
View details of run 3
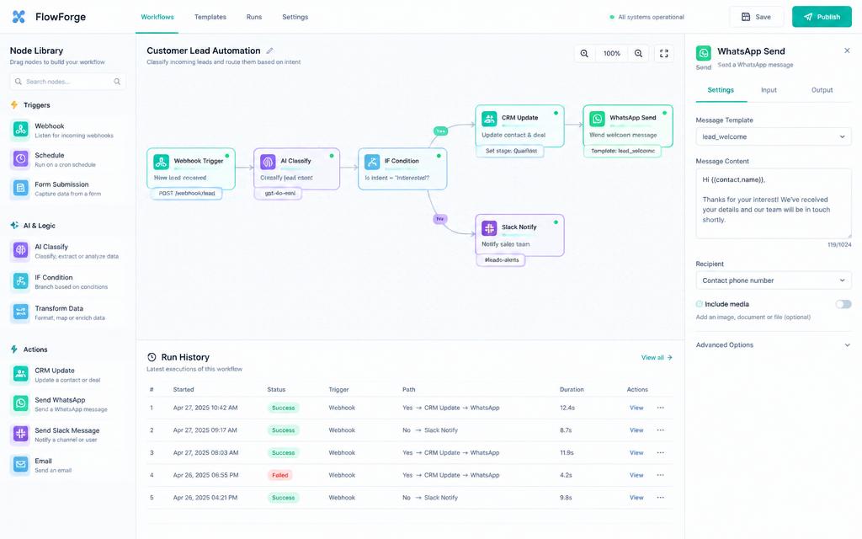tap(636, 452)
